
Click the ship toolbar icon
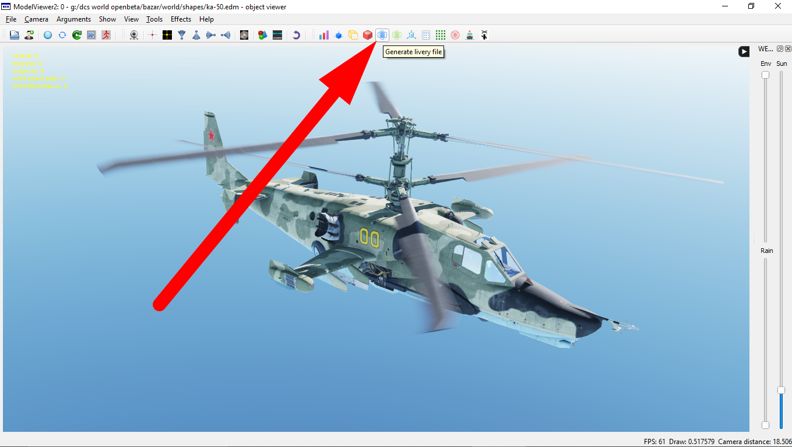470,35
